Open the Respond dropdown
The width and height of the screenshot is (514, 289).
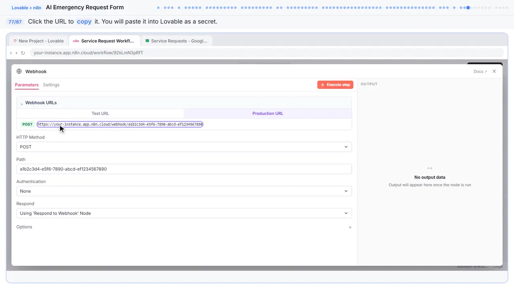pyautogui.click(x=184, y=213)
